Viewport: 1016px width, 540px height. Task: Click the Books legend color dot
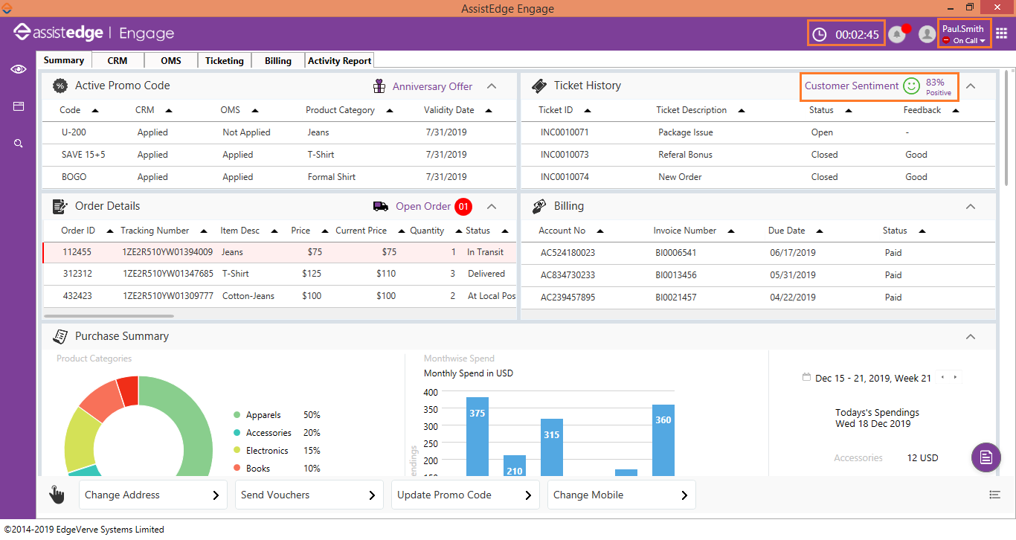[x=237, y=469]
